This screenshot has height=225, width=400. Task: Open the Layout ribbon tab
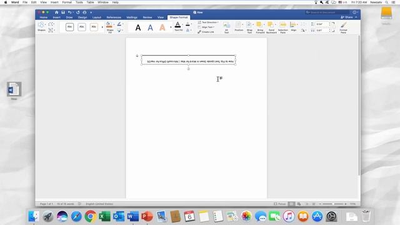coord(97,17)
